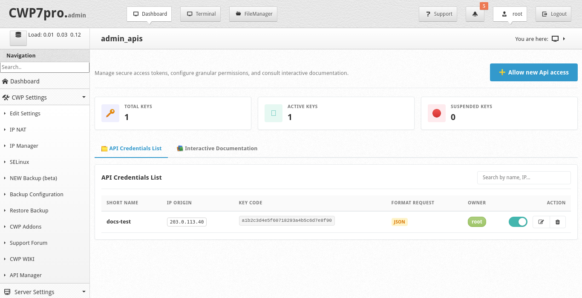
Task: Click the CWP7pro.admin logo
Action: click(47, 13)
